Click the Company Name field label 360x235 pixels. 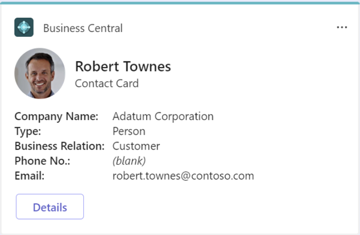56,116
